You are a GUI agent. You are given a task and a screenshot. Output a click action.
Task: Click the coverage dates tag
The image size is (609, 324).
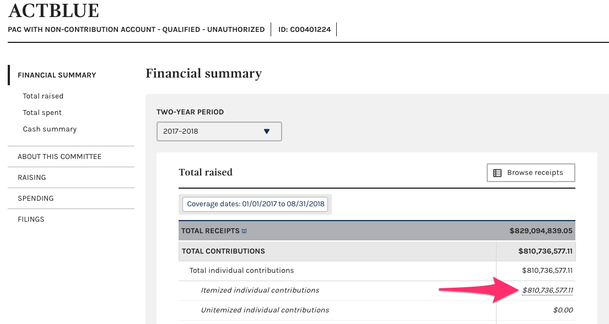[x=255, y=204]
